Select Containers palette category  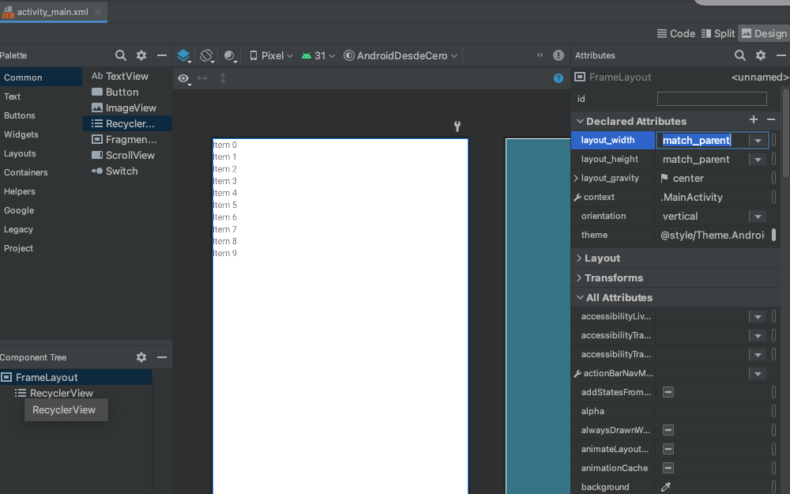point(26,172)
